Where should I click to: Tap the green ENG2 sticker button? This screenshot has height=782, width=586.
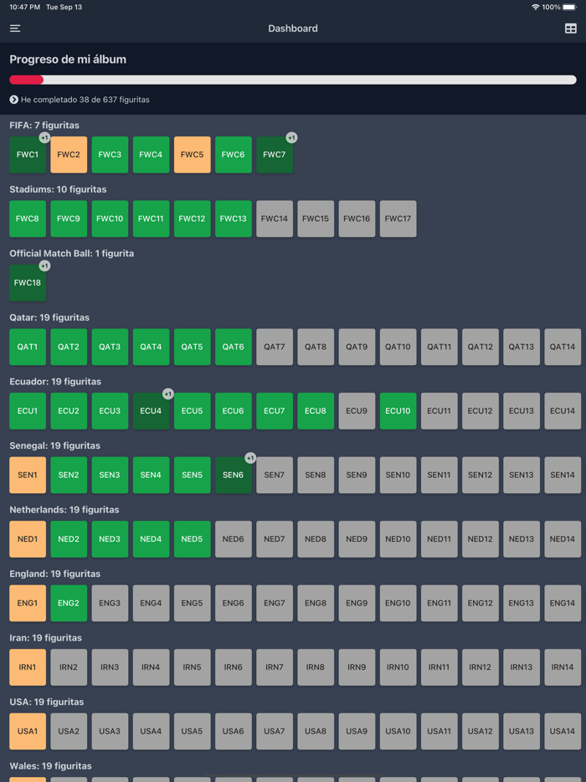pyautogui.click(x=69, y=603)
